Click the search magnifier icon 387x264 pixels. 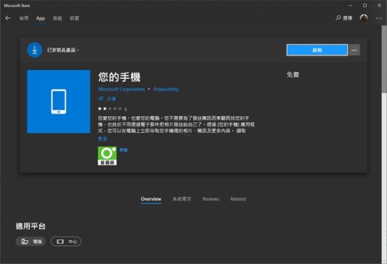pos(338,18)
